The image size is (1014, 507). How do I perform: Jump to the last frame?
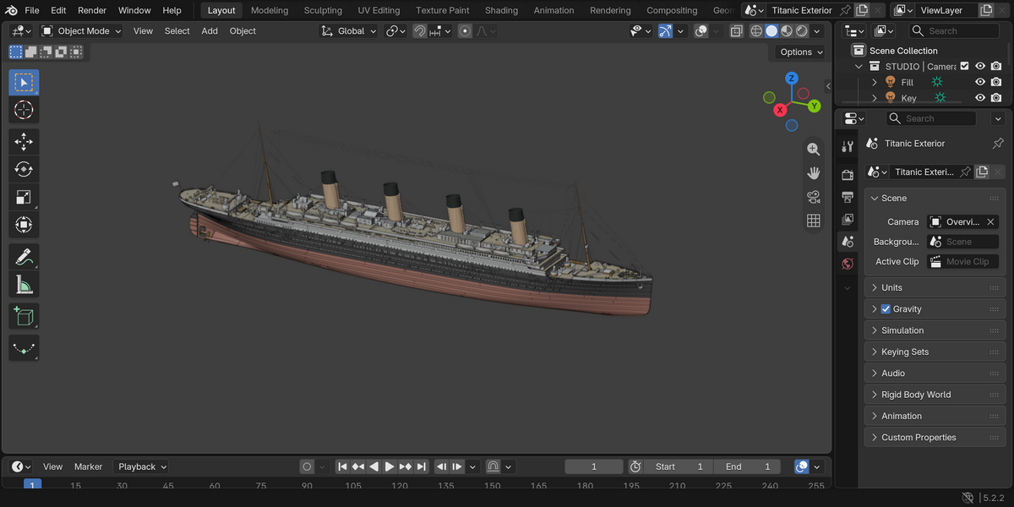click(422, 466)
